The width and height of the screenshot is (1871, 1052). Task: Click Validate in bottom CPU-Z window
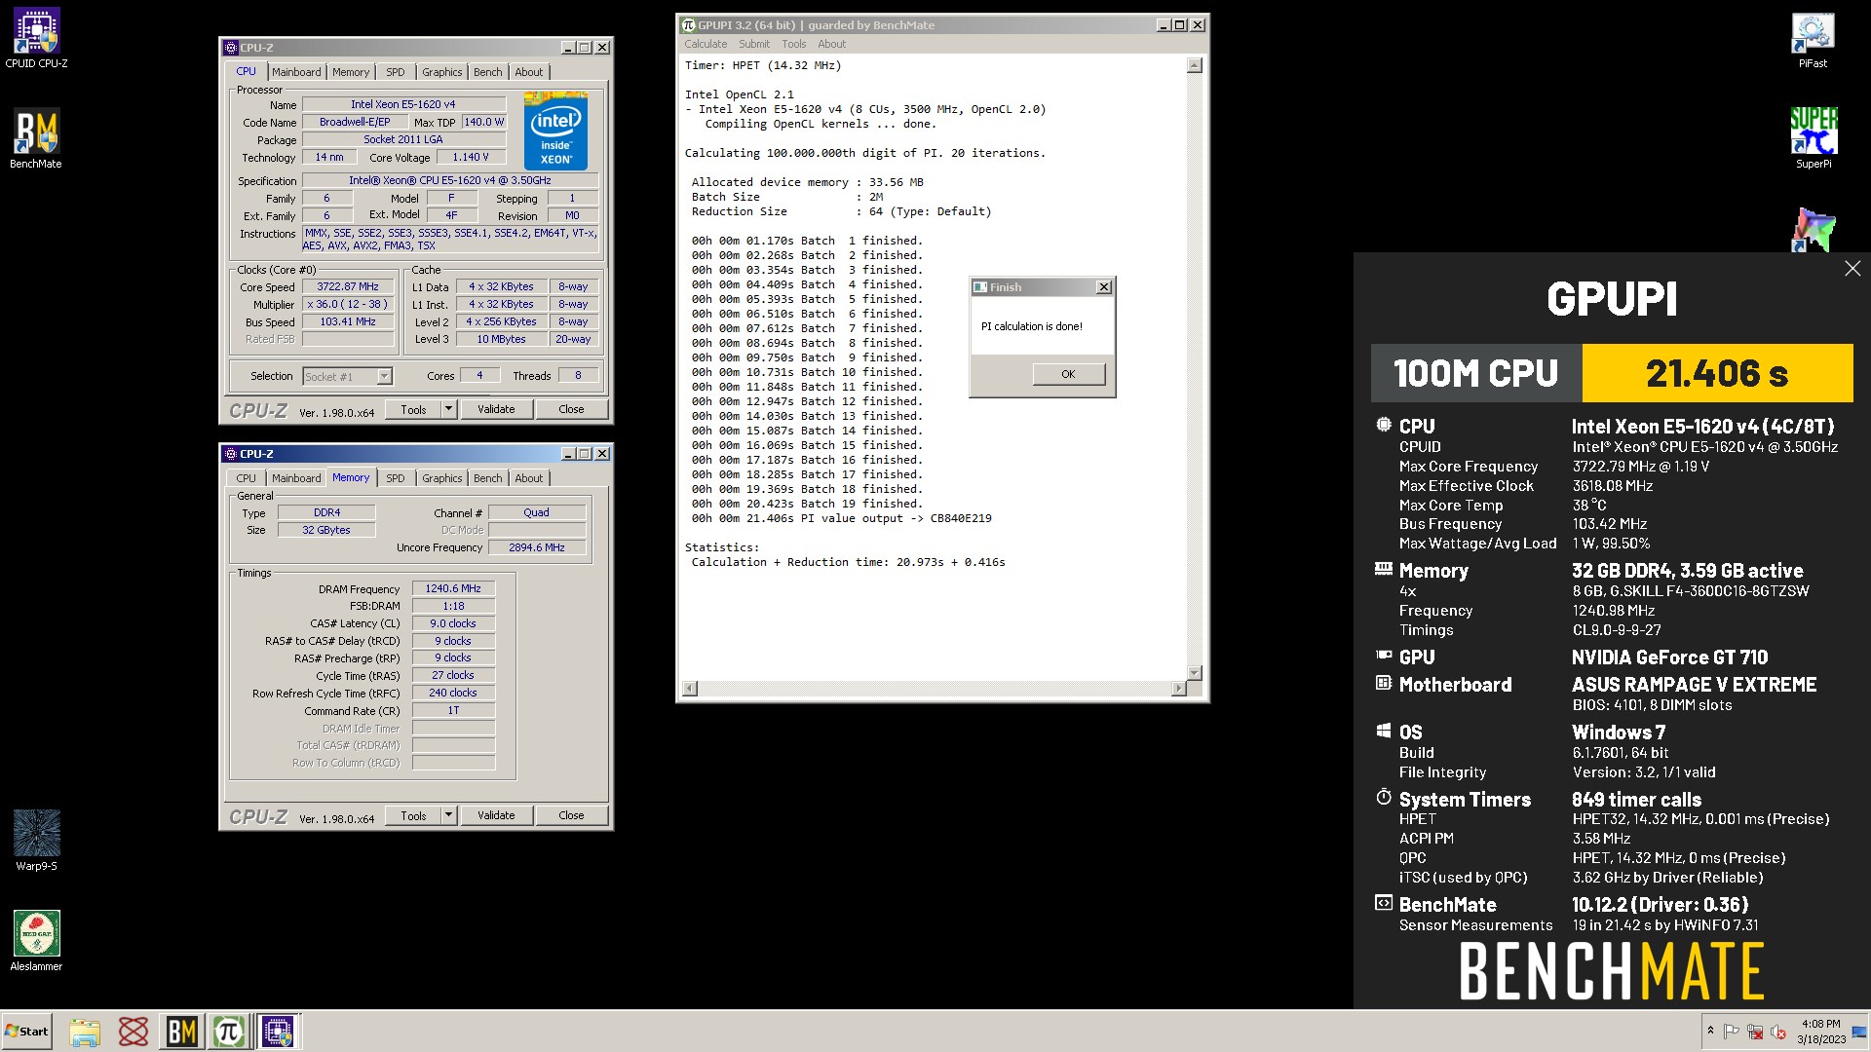(496, 815)
